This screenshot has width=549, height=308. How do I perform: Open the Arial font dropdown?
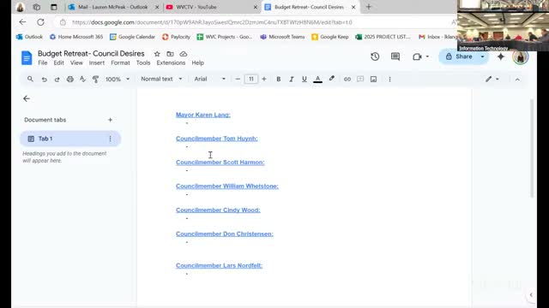point(209,80)
